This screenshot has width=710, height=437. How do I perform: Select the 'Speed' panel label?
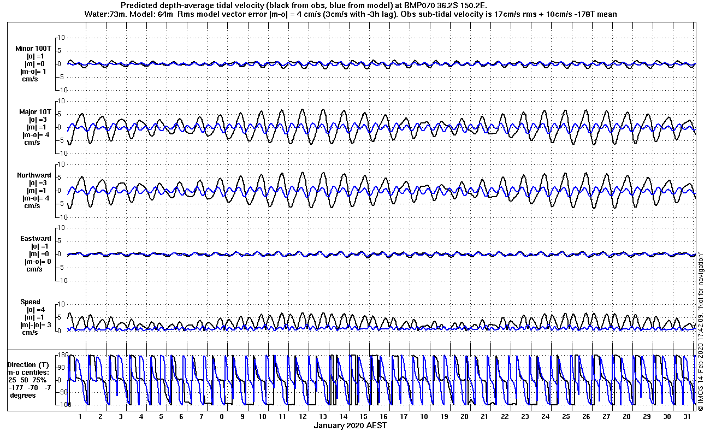pos(30,302)
